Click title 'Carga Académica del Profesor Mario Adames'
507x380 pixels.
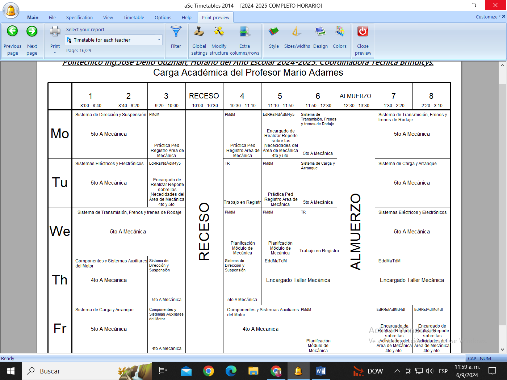pyautogui.click(x=248, y=72)
